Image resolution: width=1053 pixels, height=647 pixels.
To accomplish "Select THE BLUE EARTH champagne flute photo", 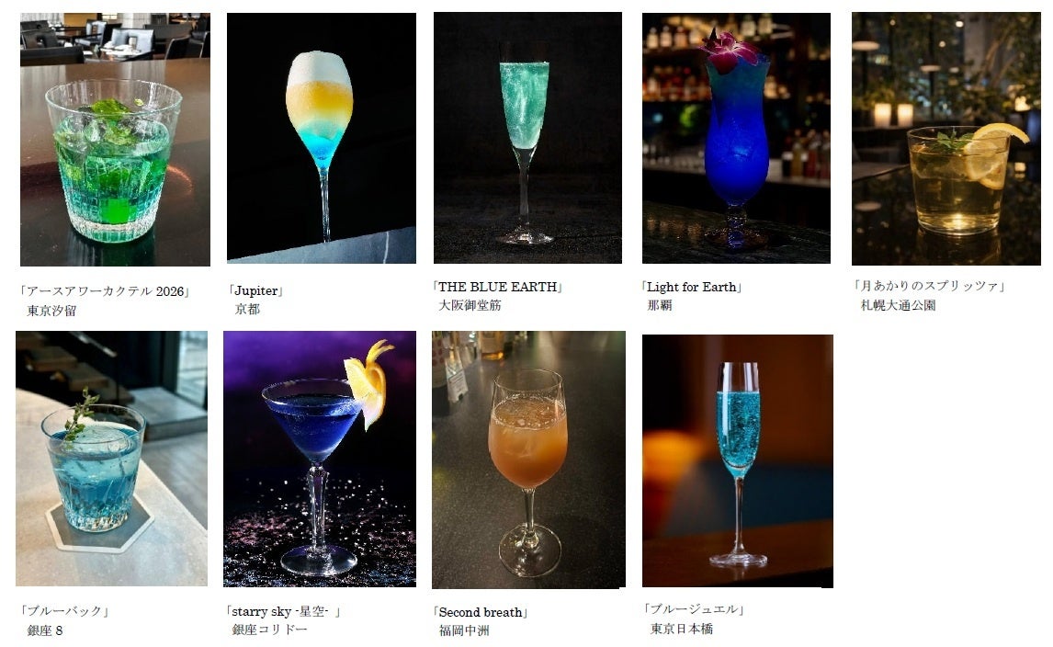I will (527, 138).
